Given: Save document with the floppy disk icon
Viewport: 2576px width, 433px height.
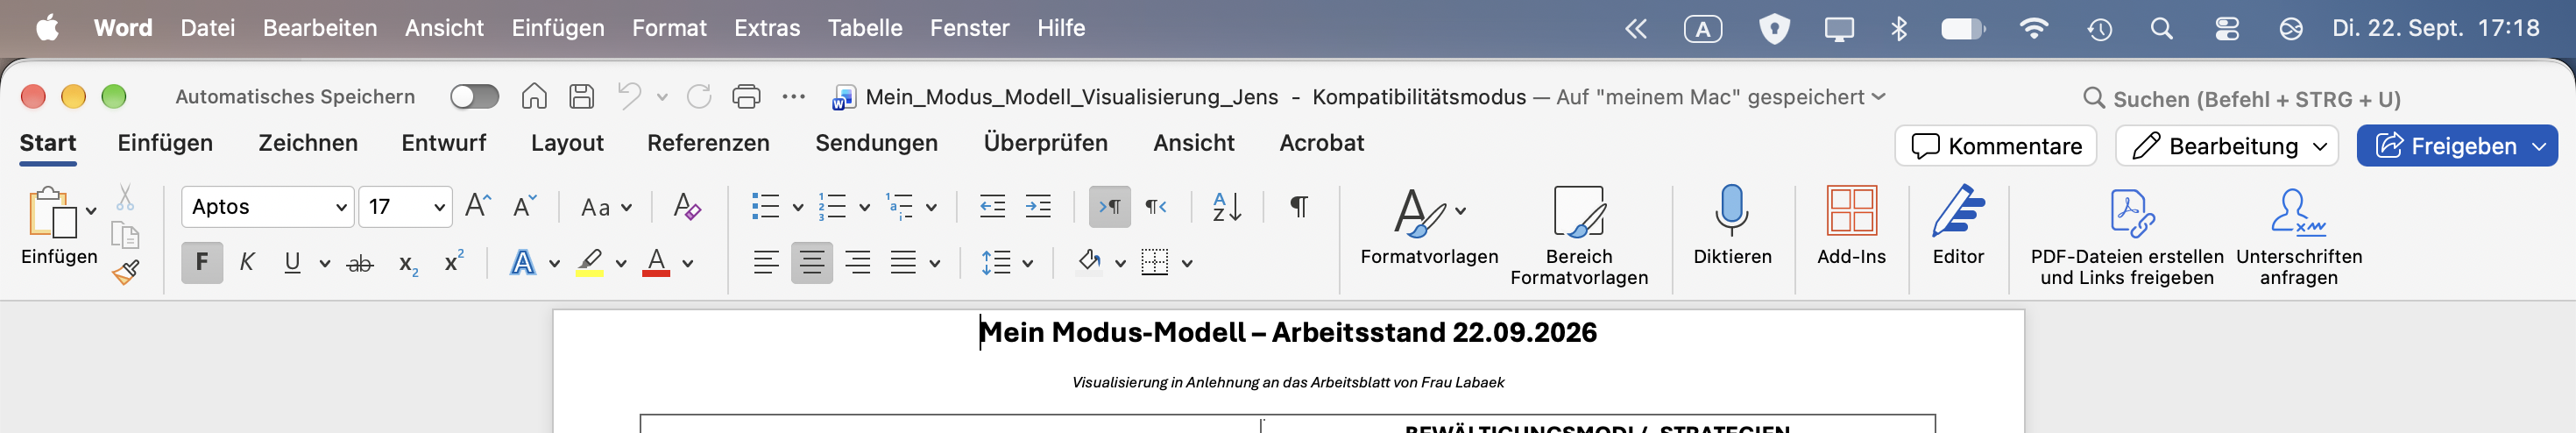Looking at the screenshot, I should pos(581,96).
